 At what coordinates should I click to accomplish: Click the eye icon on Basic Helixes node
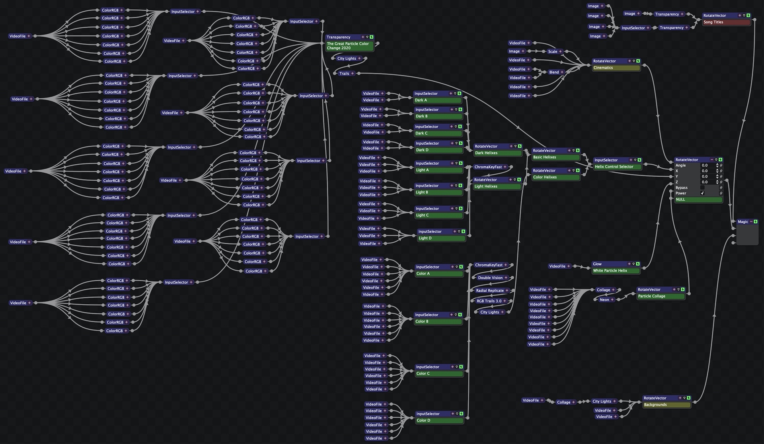coord(573,150)
